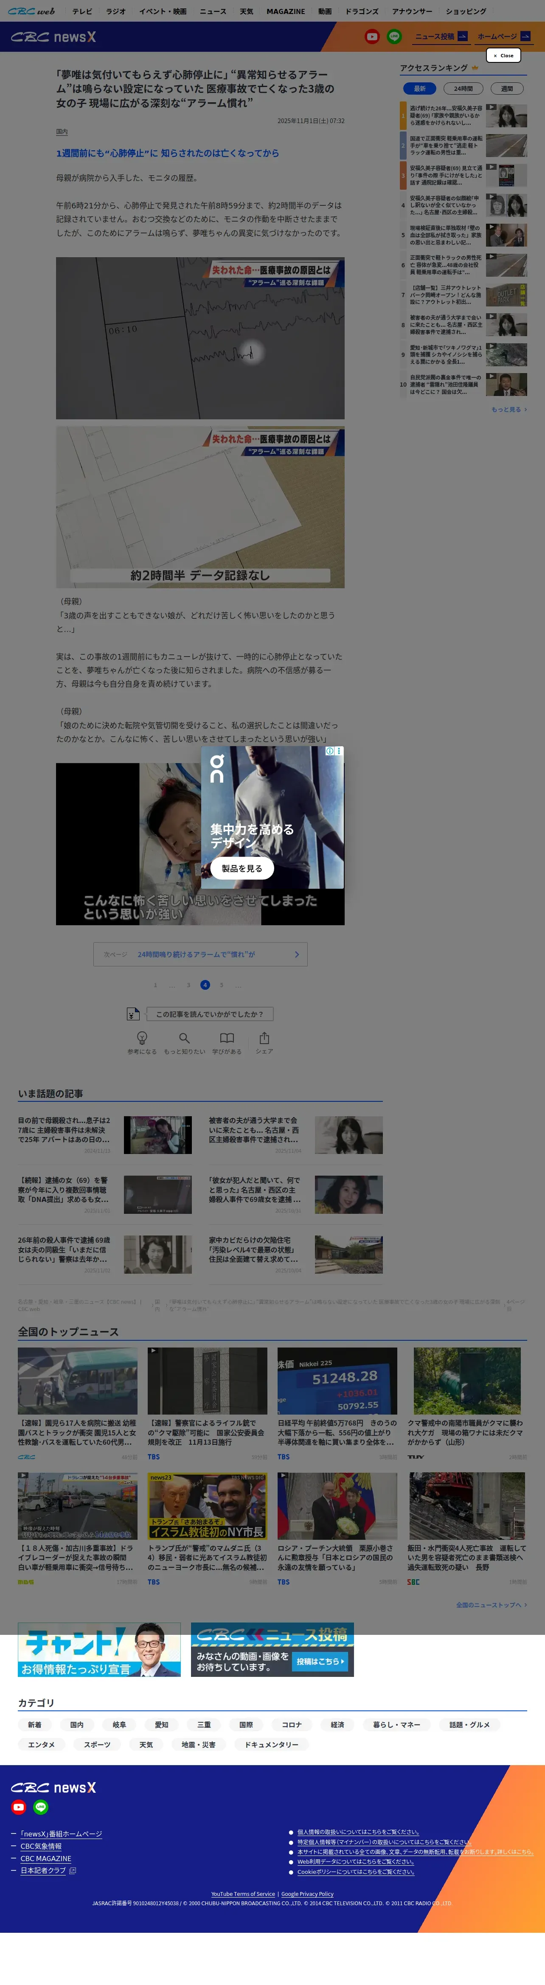Open the 天気 menu item
This screenshot has height=1985, width=545.
(x=246, y=11)
